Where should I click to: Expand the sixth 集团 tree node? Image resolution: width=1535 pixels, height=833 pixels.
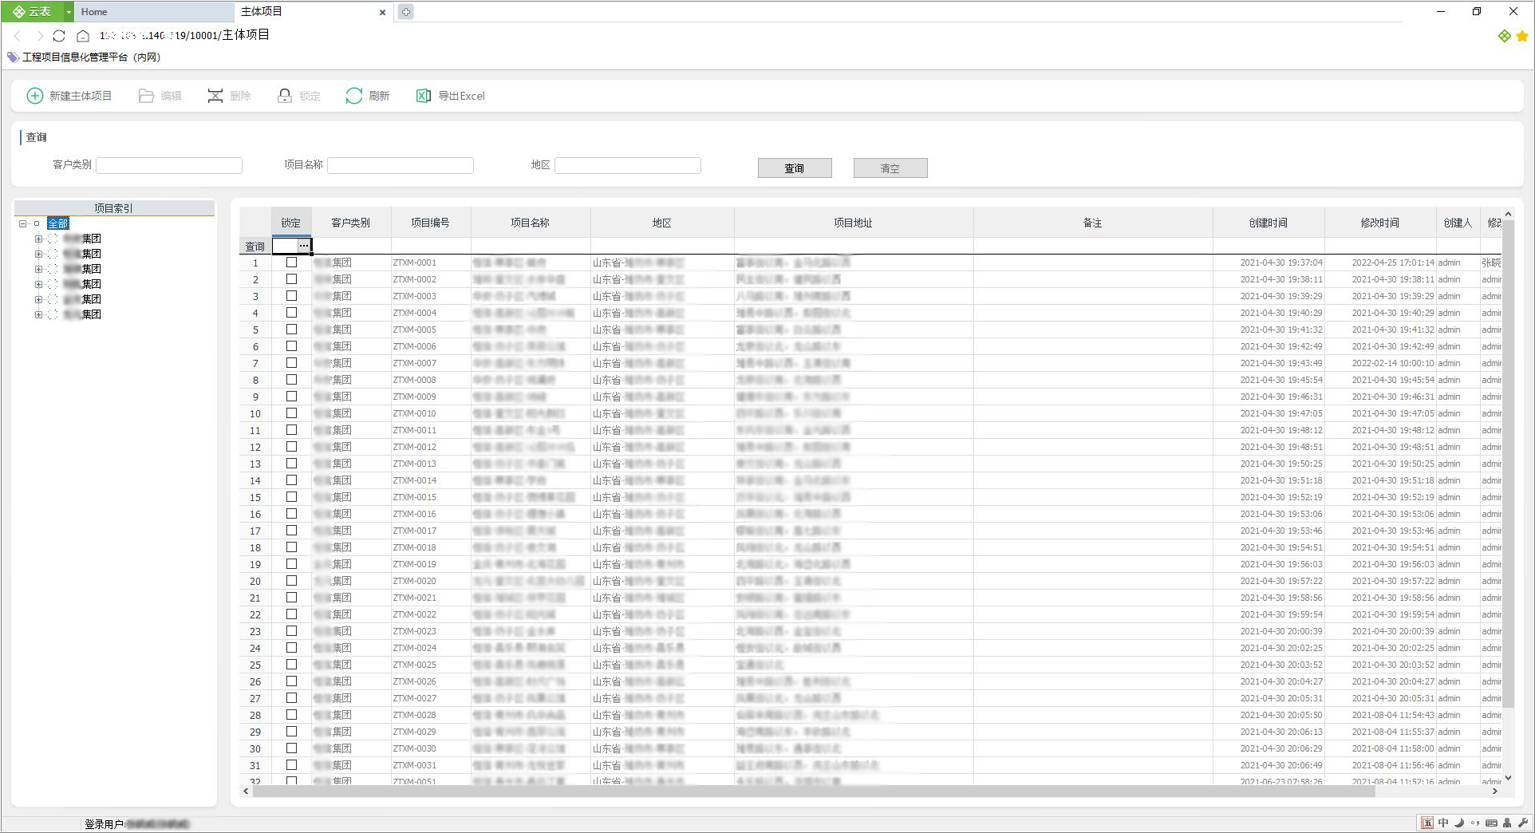[x=37, y=314]
